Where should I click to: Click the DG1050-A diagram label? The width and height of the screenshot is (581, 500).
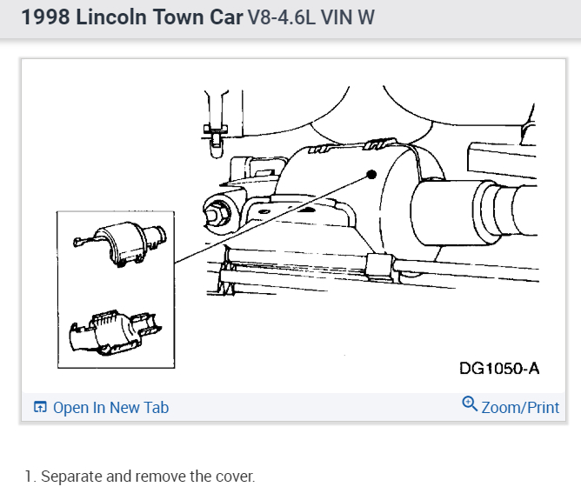(498, 368)
